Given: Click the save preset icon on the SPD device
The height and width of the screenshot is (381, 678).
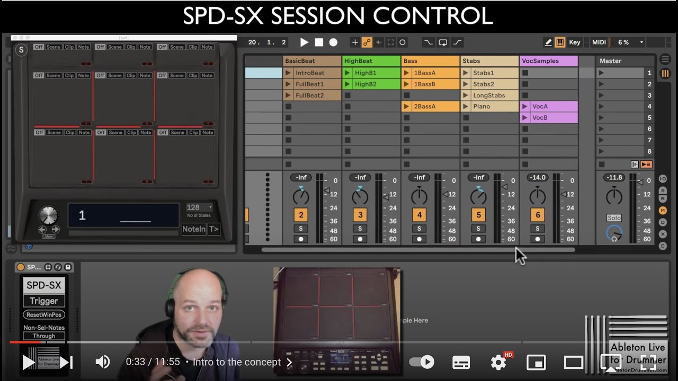Looking at the screenshot, I should point(68,267).
